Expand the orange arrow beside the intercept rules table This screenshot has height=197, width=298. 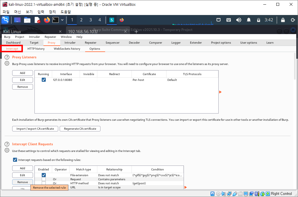(x=186, y=187)
